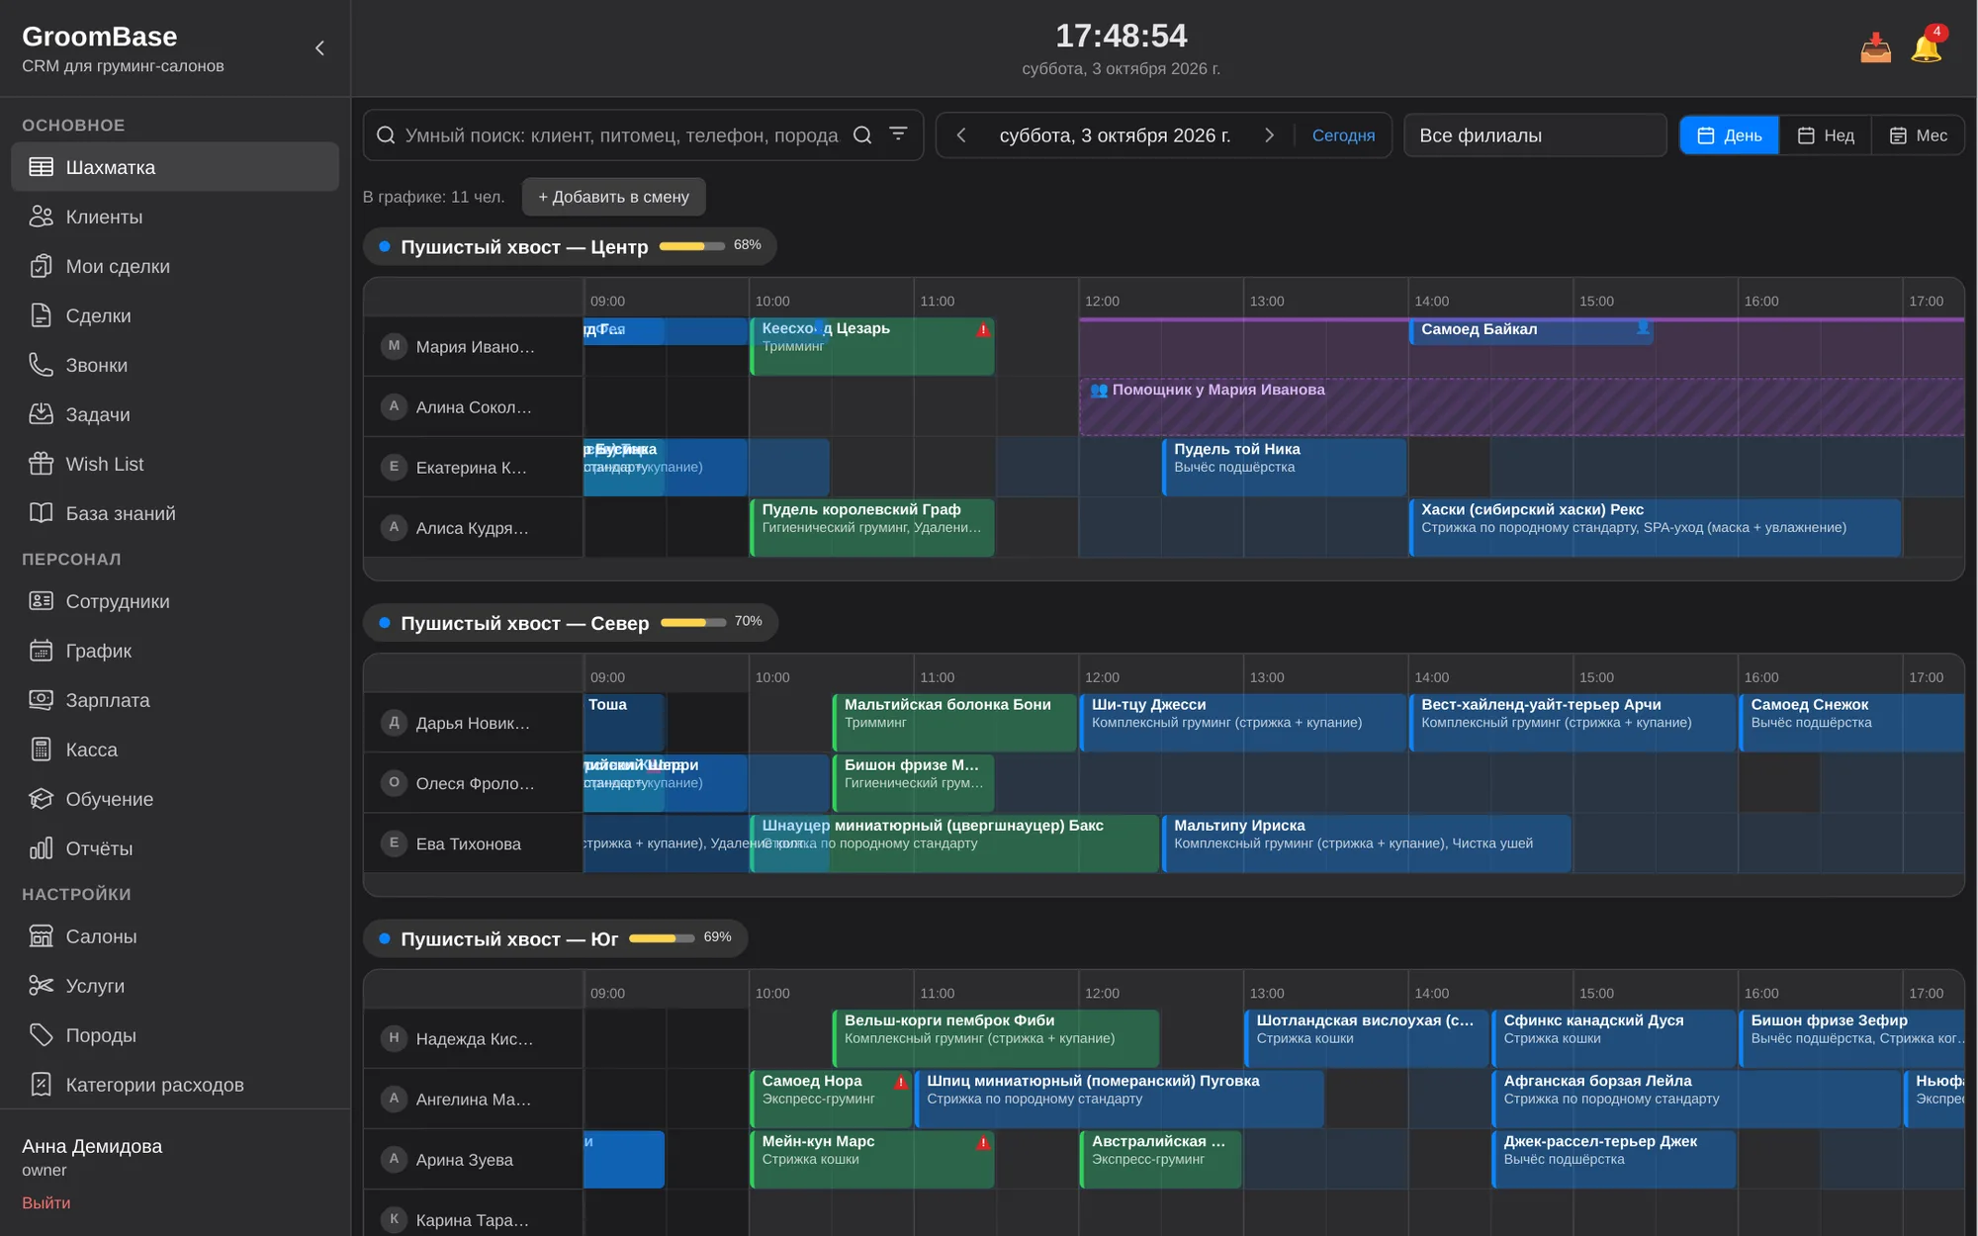
Task: Open Мальтипу Ириска appointment
Action: click(1366, 843)
